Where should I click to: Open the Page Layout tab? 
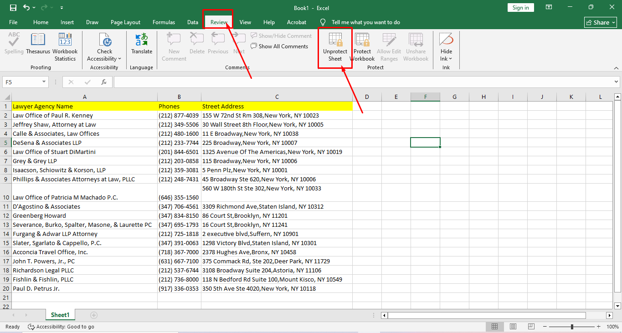125,22
